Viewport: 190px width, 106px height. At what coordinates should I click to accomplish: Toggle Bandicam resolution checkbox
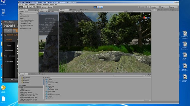tap(5, 35)
